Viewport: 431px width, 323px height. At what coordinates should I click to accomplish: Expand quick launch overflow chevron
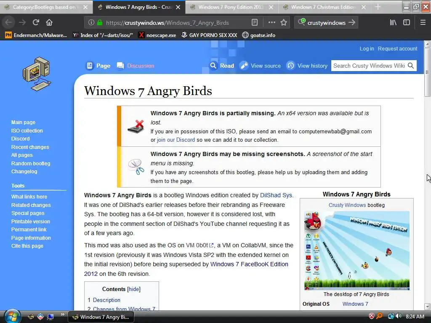(62, 315)
